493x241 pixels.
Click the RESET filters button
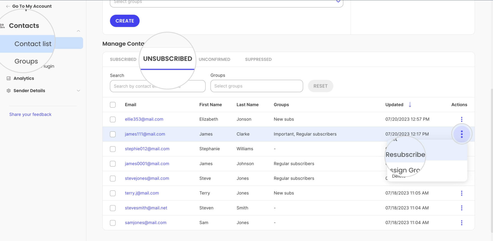320,86
